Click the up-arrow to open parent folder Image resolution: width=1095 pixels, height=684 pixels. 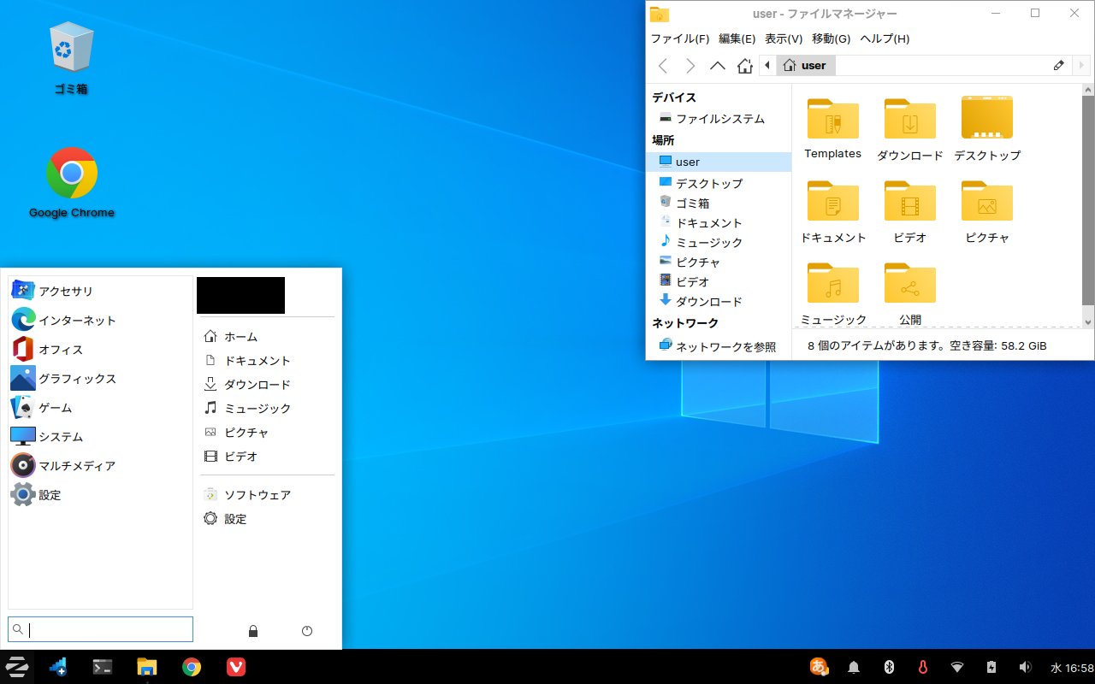(718, 65)
